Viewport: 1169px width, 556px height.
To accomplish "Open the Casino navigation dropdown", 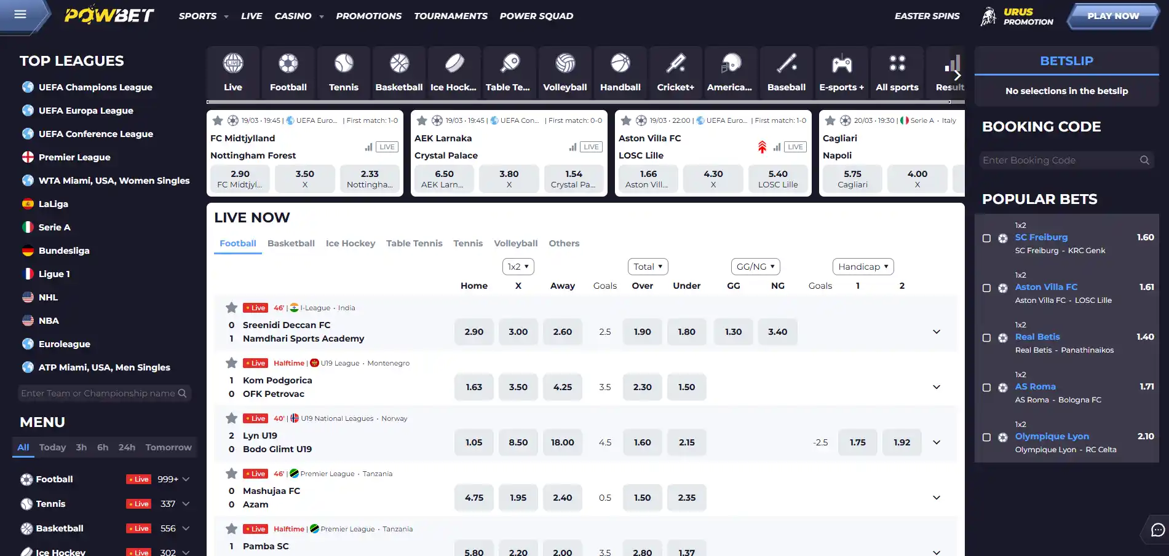I will (299, 16).
